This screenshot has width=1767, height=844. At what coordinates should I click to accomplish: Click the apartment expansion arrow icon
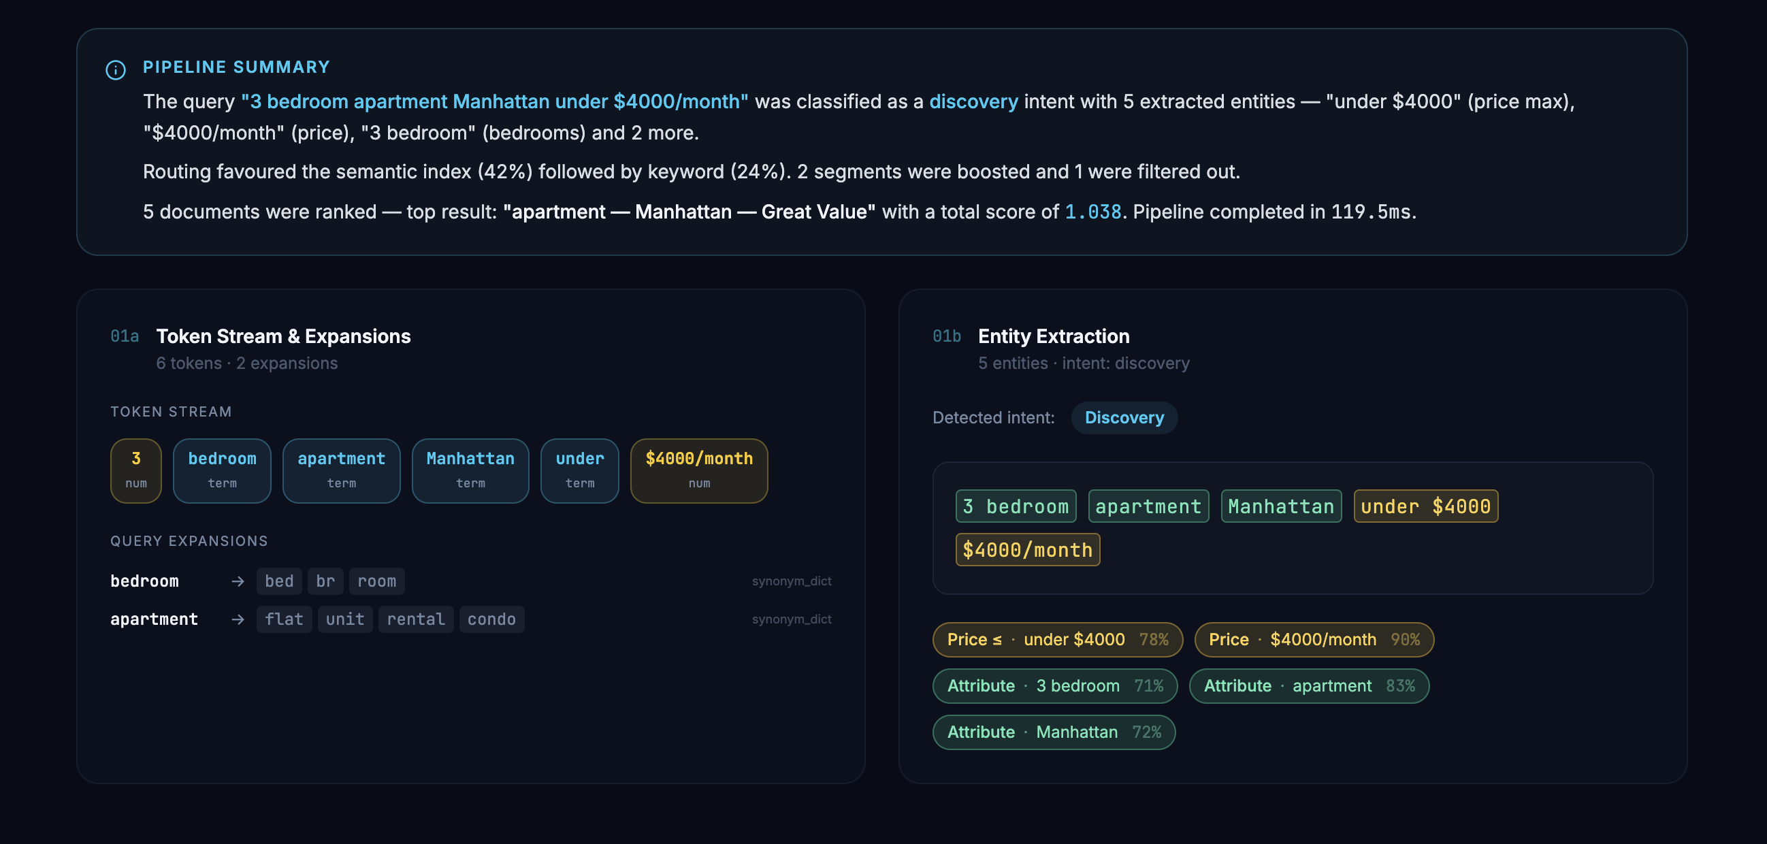coord(238,619)
